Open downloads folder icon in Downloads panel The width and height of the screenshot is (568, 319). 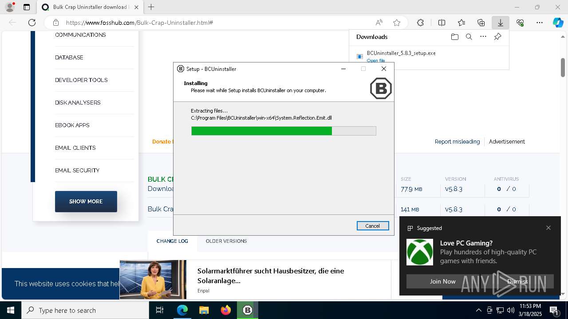point(455,37)
